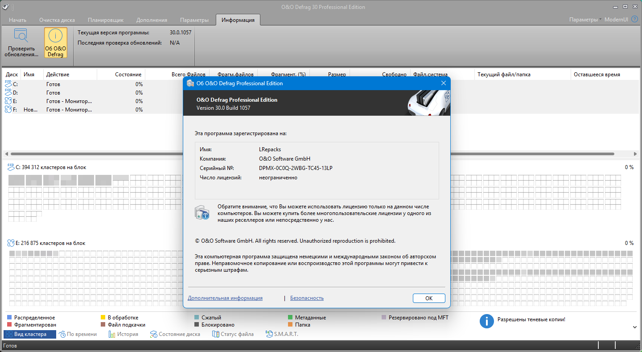Viewport: 642px width, 352px height.
Task: Click the teal Сжатый legend swatch
Action: (197, 318)
